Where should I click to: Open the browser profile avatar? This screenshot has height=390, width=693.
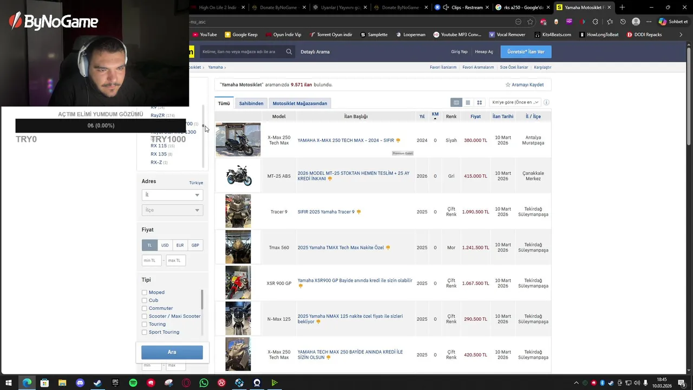pyautogui.click(x=636, y=22)
